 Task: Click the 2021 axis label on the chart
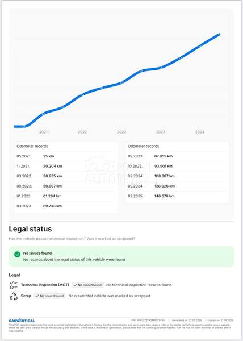coord(43,132)
